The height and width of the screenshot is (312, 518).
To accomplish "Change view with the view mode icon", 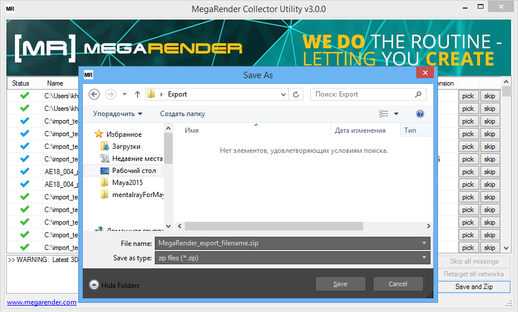I will pyautogui.click(x=383, y=114).
